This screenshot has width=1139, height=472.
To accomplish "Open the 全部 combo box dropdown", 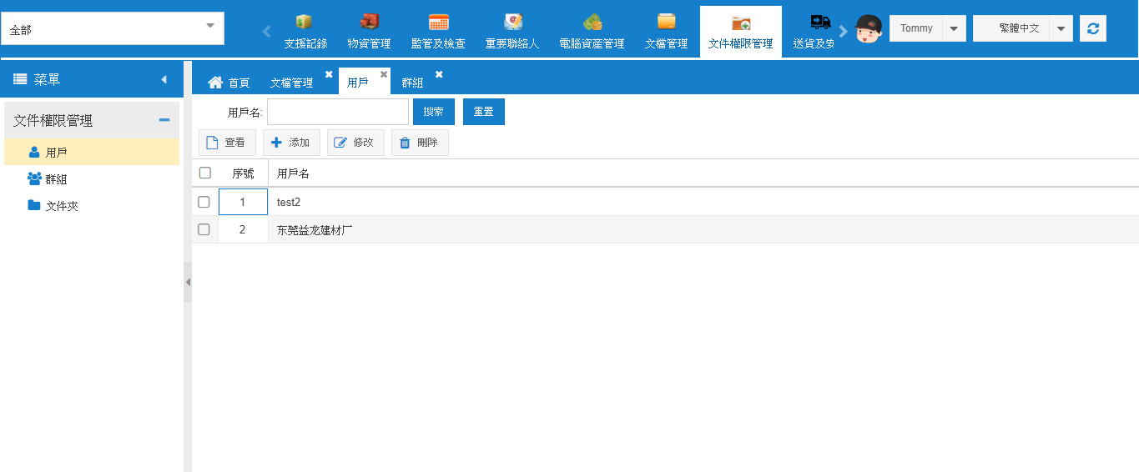I will [x=210, y=27].
